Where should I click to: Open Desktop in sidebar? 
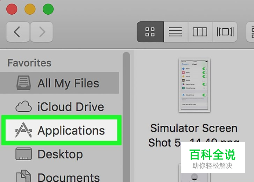click(x=59, y=154)
